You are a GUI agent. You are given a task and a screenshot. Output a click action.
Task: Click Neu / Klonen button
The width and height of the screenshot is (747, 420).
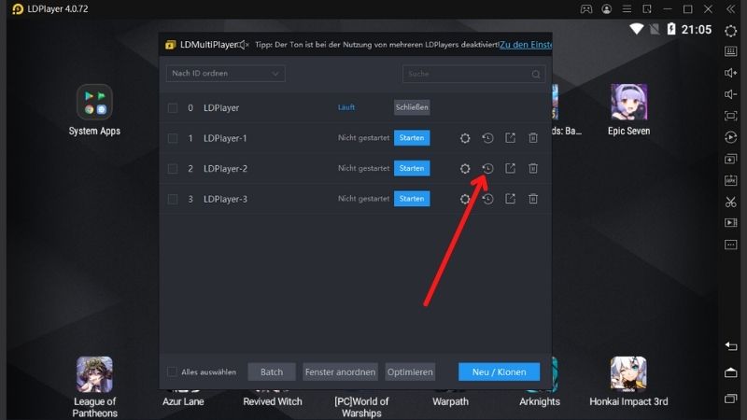(500, 371)
